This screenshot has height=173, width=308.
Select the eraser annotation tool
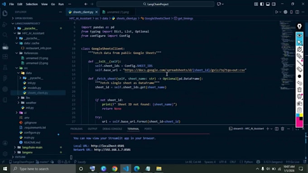(x=299, y=70)
